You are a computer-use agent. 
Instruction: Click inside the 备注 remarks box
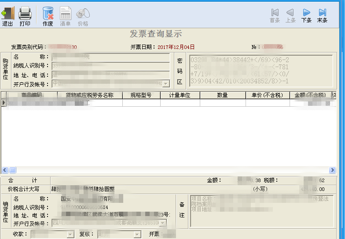pyautogui.click(x=262, y=211)
